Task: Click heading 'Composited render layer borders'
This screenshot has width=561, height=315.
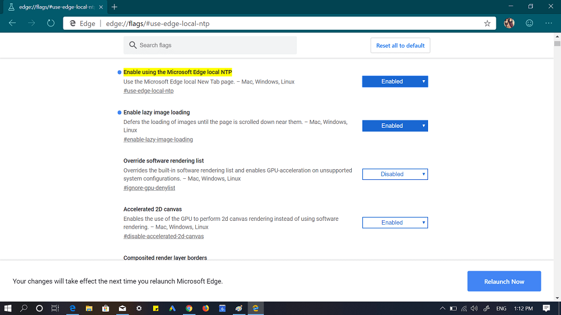Action: tap(165, 257)
